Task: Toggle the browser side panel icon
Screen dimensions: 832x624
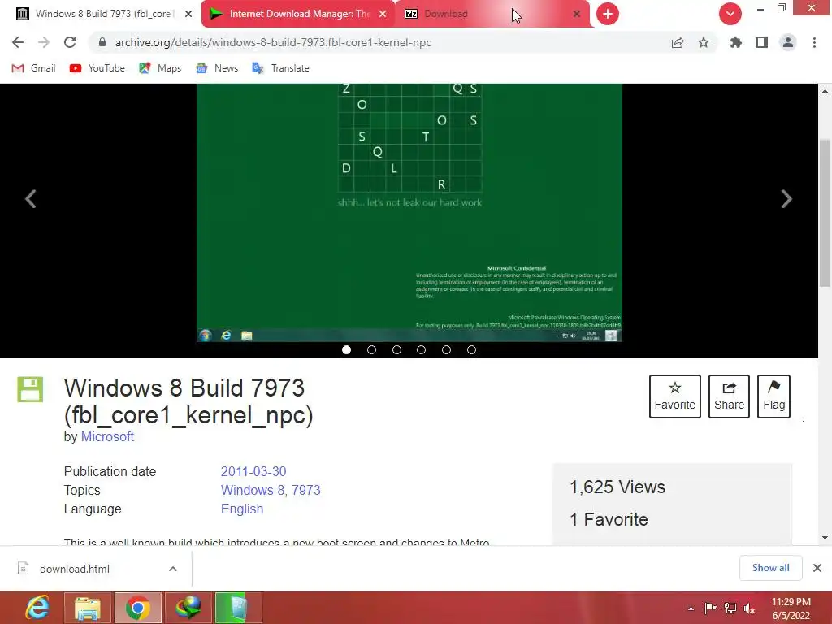Action: coord(762,42)
